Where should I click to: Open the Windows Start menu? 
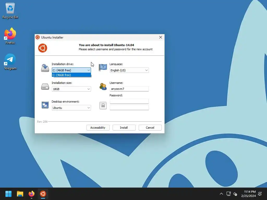point(8,194)
